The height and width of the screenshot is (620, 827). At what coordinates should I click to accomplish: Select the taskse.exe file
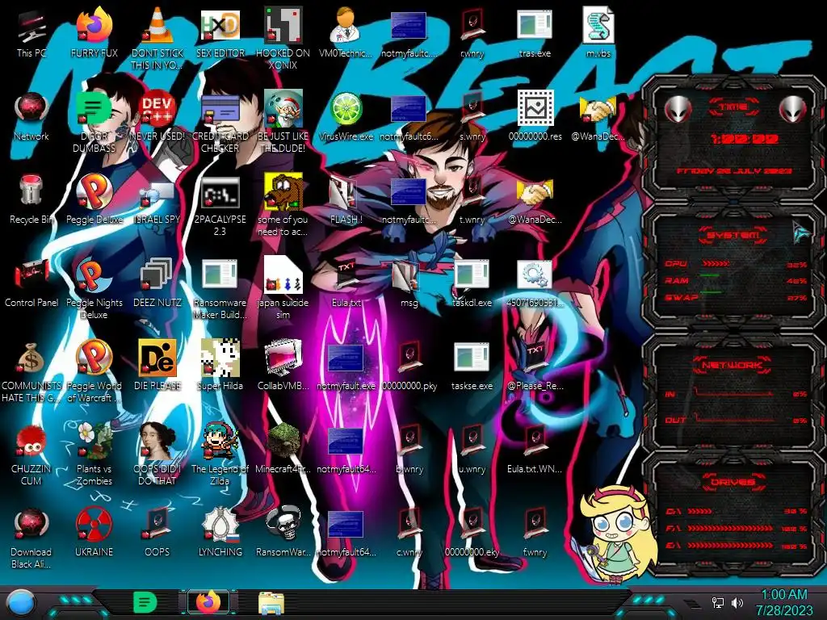click(x=472, y=366)
